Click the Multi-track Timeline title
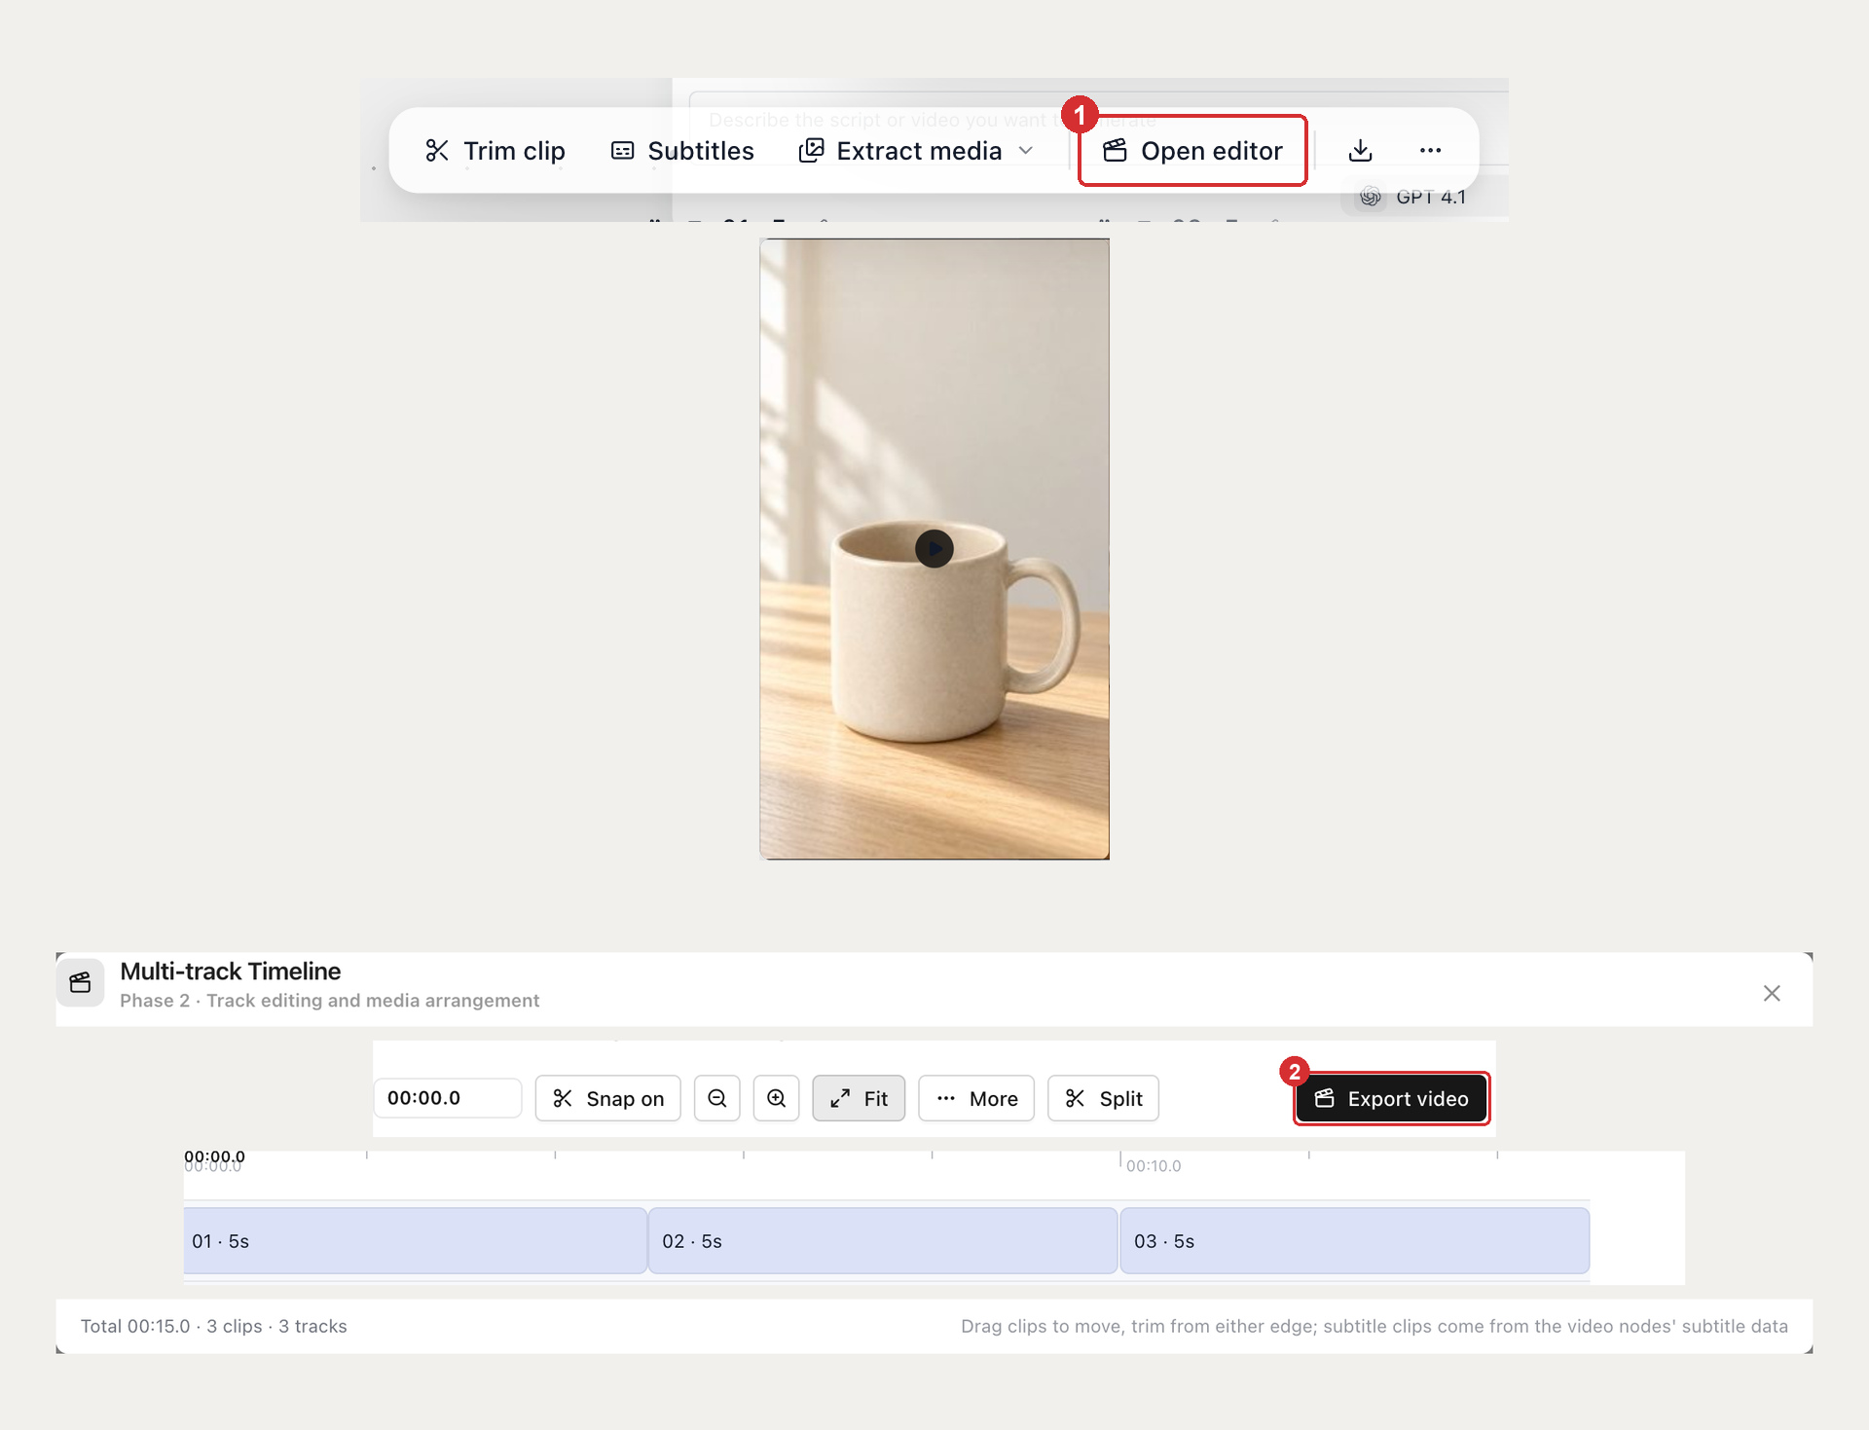Screen dimensions: 1869x1430 tap(230, 972)
